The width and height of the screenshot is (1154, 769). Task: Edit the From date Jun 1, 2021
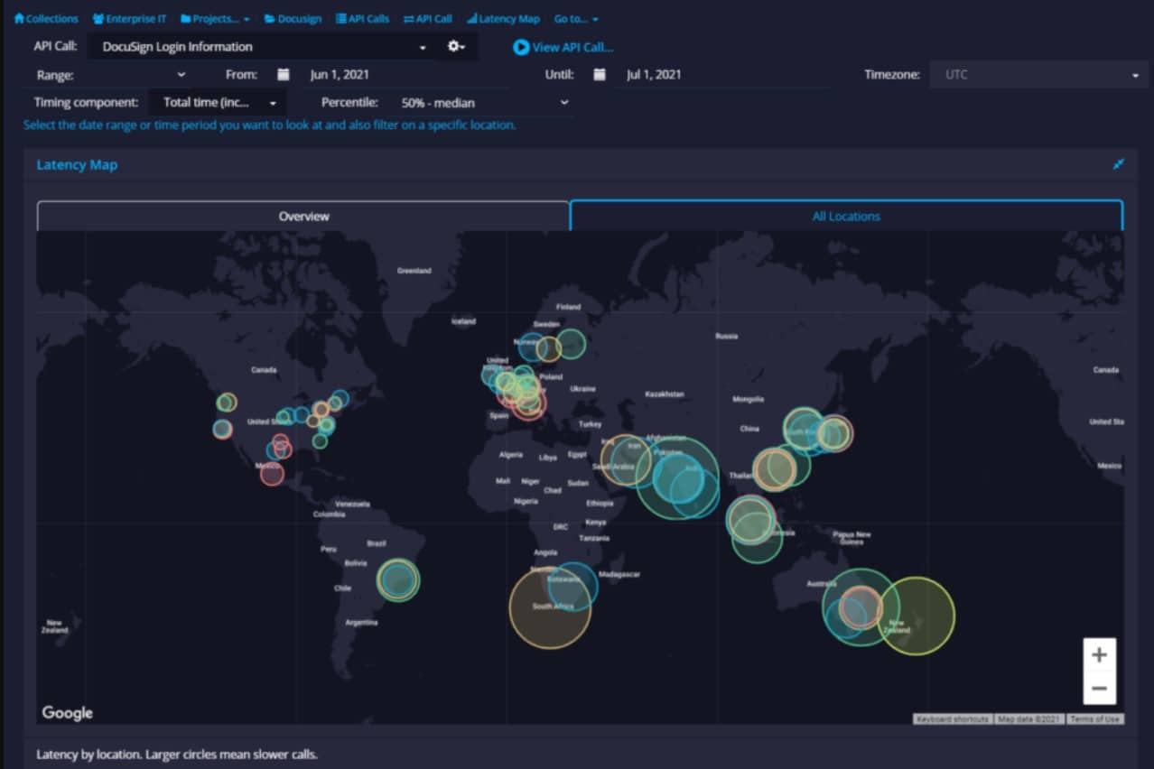406,75
